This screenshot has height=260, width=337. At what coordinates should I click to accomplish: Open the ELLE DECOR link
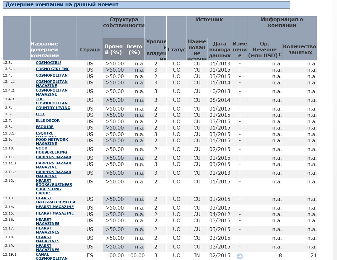48,121
